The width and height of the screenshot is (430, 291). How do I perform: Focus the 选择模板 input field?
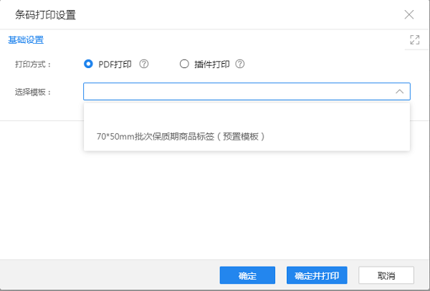236,92
